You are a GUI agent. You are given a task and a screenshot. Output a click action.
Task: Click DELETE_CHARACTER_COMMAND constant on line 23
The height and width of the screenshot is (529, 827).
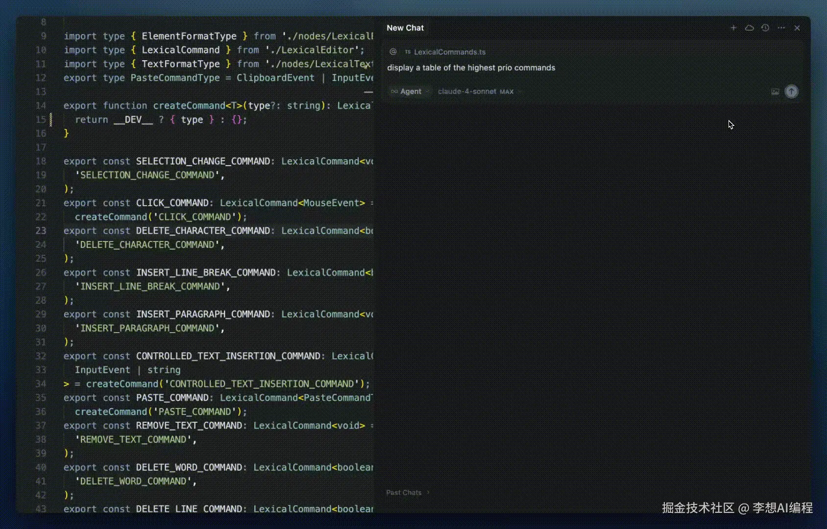point(203,231)
